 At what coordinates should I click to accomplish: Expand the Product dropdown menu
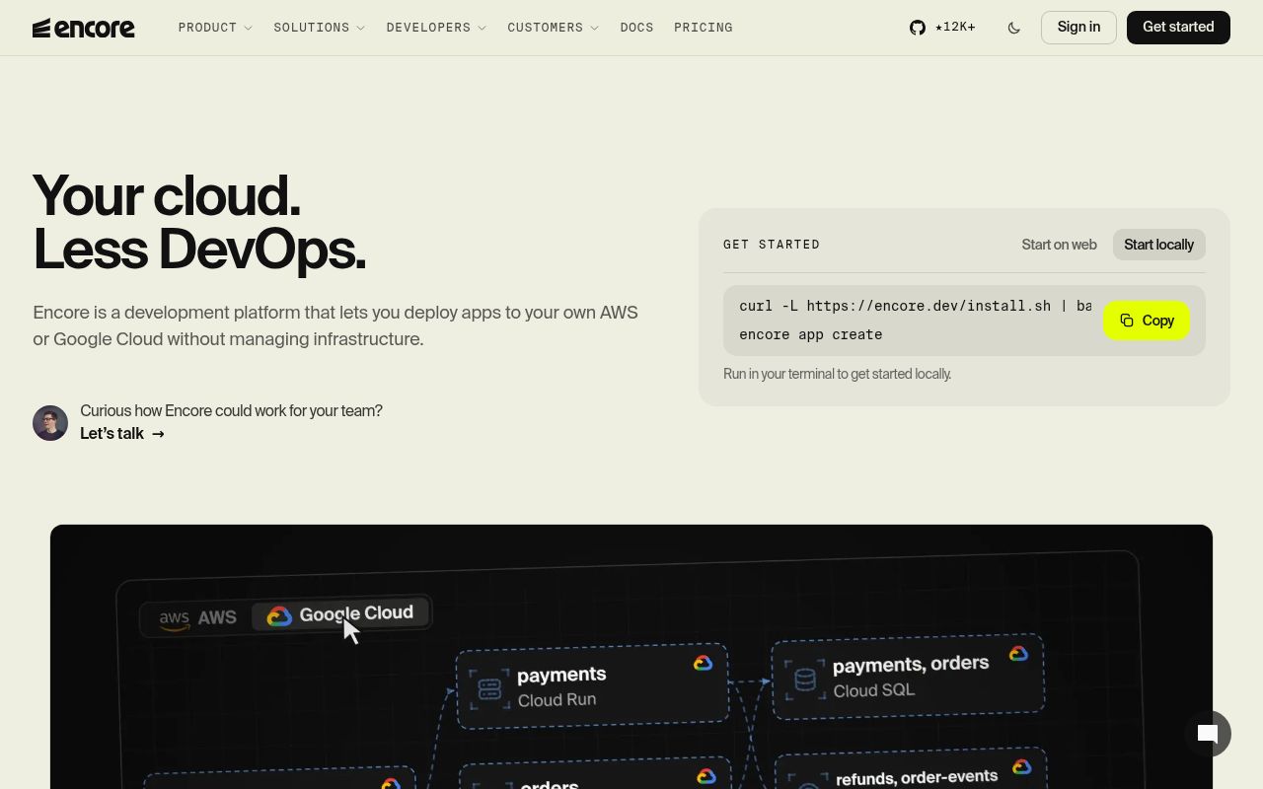pos(215,28)
